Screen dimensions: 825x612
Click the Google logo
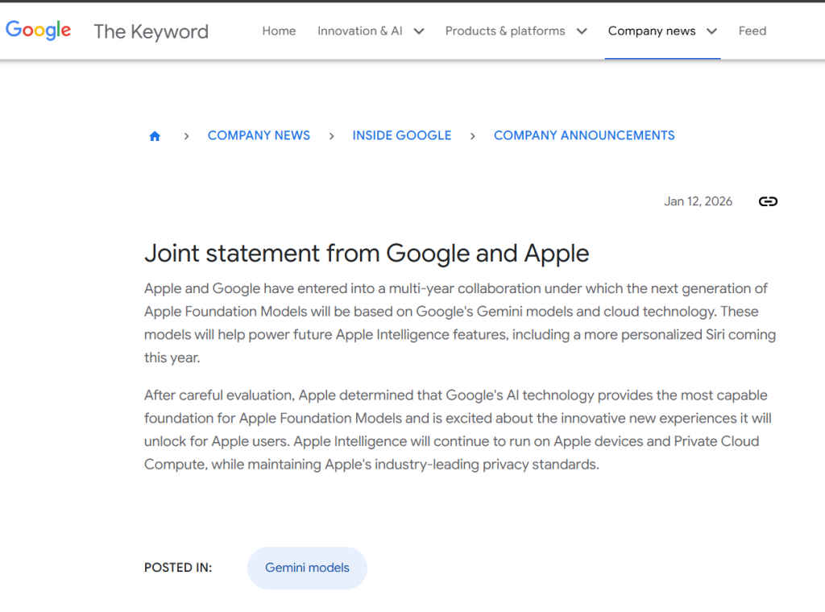point(38,31)
